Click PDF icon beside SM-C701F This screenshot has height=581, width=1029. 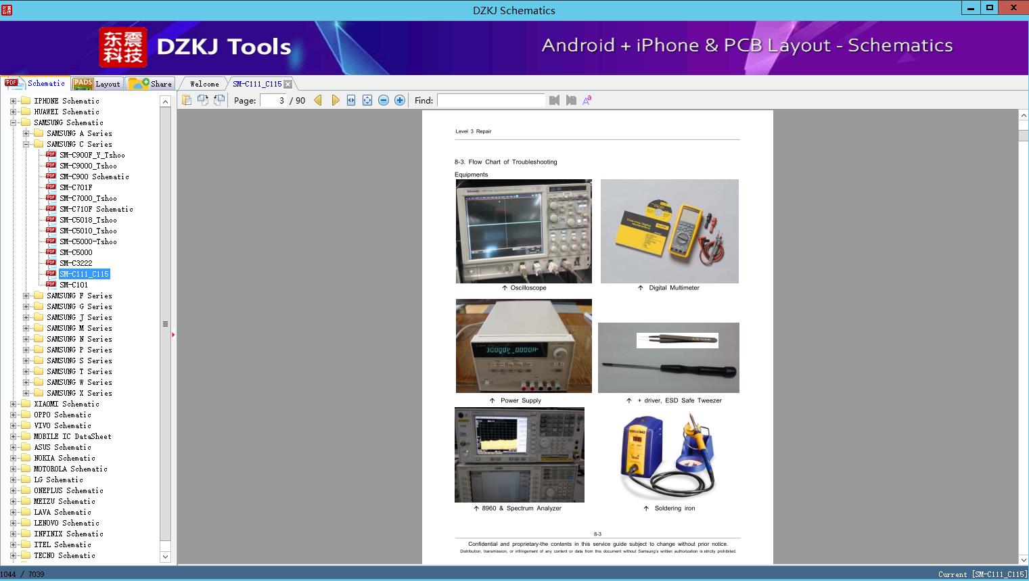pyautogui.click(x=51, y=187)
